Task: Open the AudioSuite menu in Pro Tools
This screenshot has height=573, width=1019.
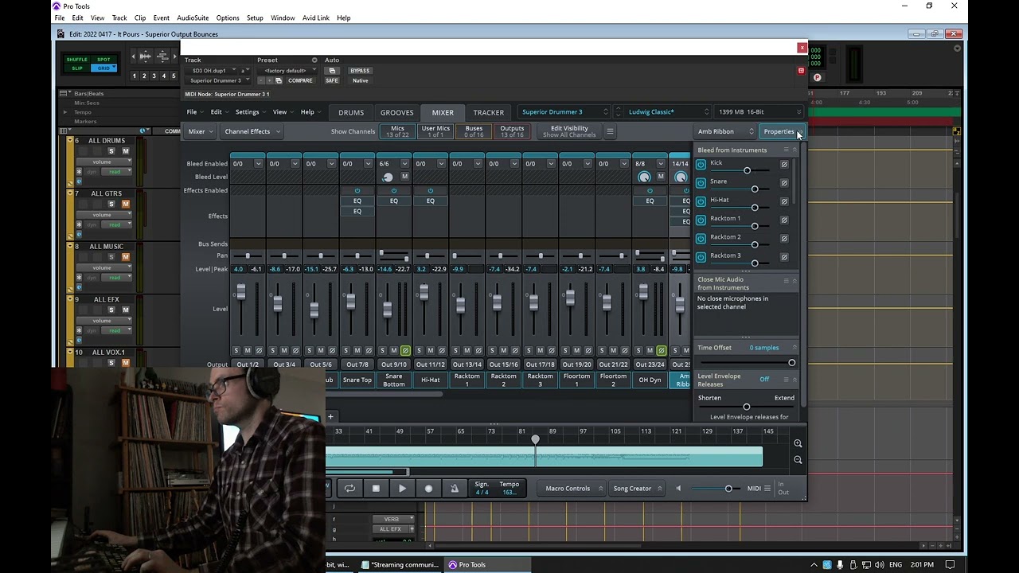Action: tap(193, 18)
